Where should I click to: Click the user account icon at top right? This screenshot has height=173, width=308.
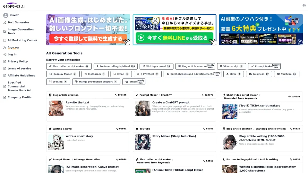(x=304, y=5)
